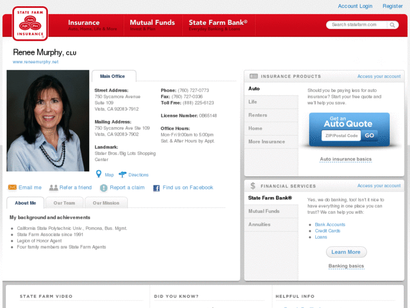Click the Account Login link

(355, 6)
